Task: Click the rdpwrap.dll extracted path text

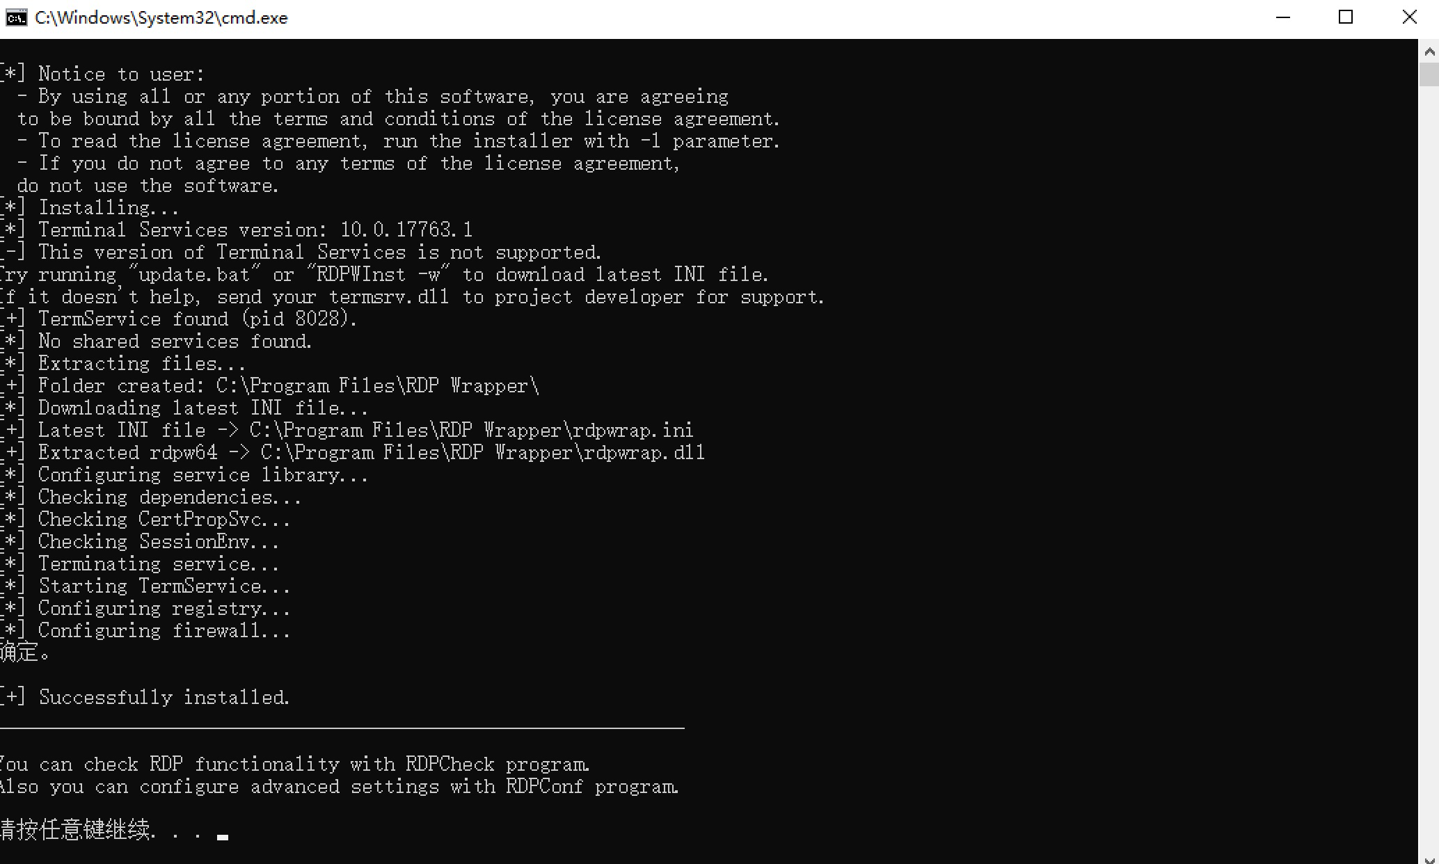Action: point(482,452)
